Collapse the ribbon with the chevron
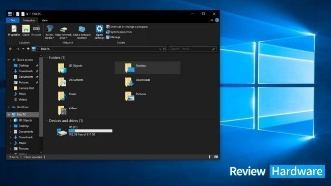 click(212, 20)
